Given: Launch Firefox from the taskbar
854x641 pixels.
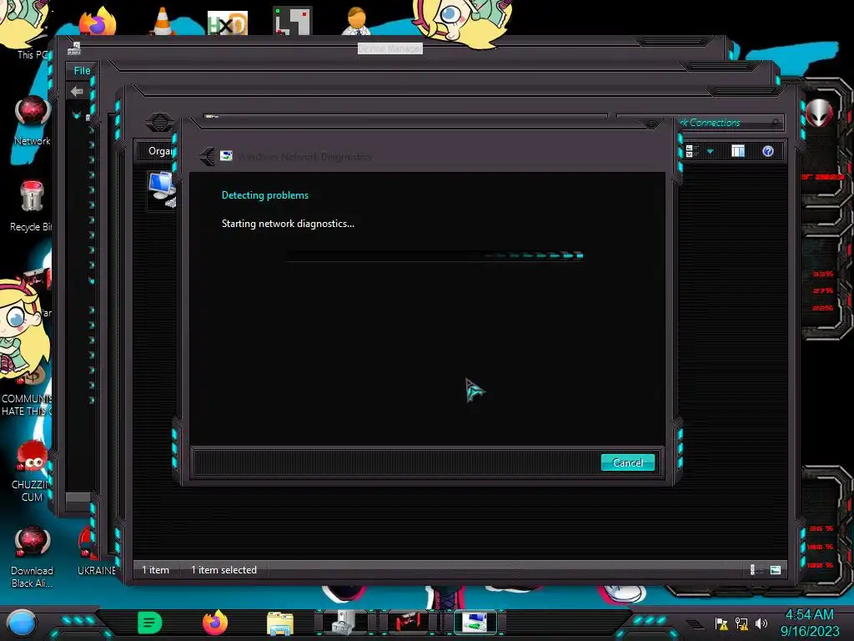Looking at the screenshot, I should pyautogui.click(x=214, y=623).
